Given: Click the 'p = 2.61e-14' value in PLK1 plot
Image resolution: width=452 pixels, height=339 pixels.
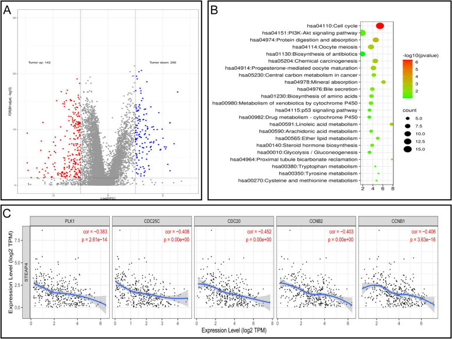Looking at the screenshot, I should click(x=95, y=240).
